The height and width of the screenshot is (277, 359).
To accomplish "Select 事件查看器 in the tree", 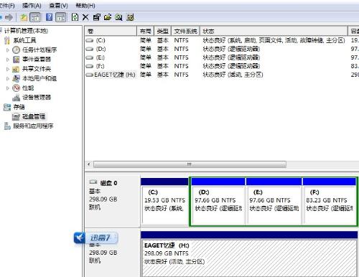I will click(x=37, y=59).
